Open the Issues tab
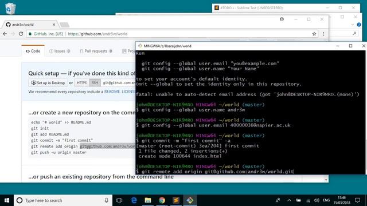Screen dimensions: 367x206 tap(60, 51)
